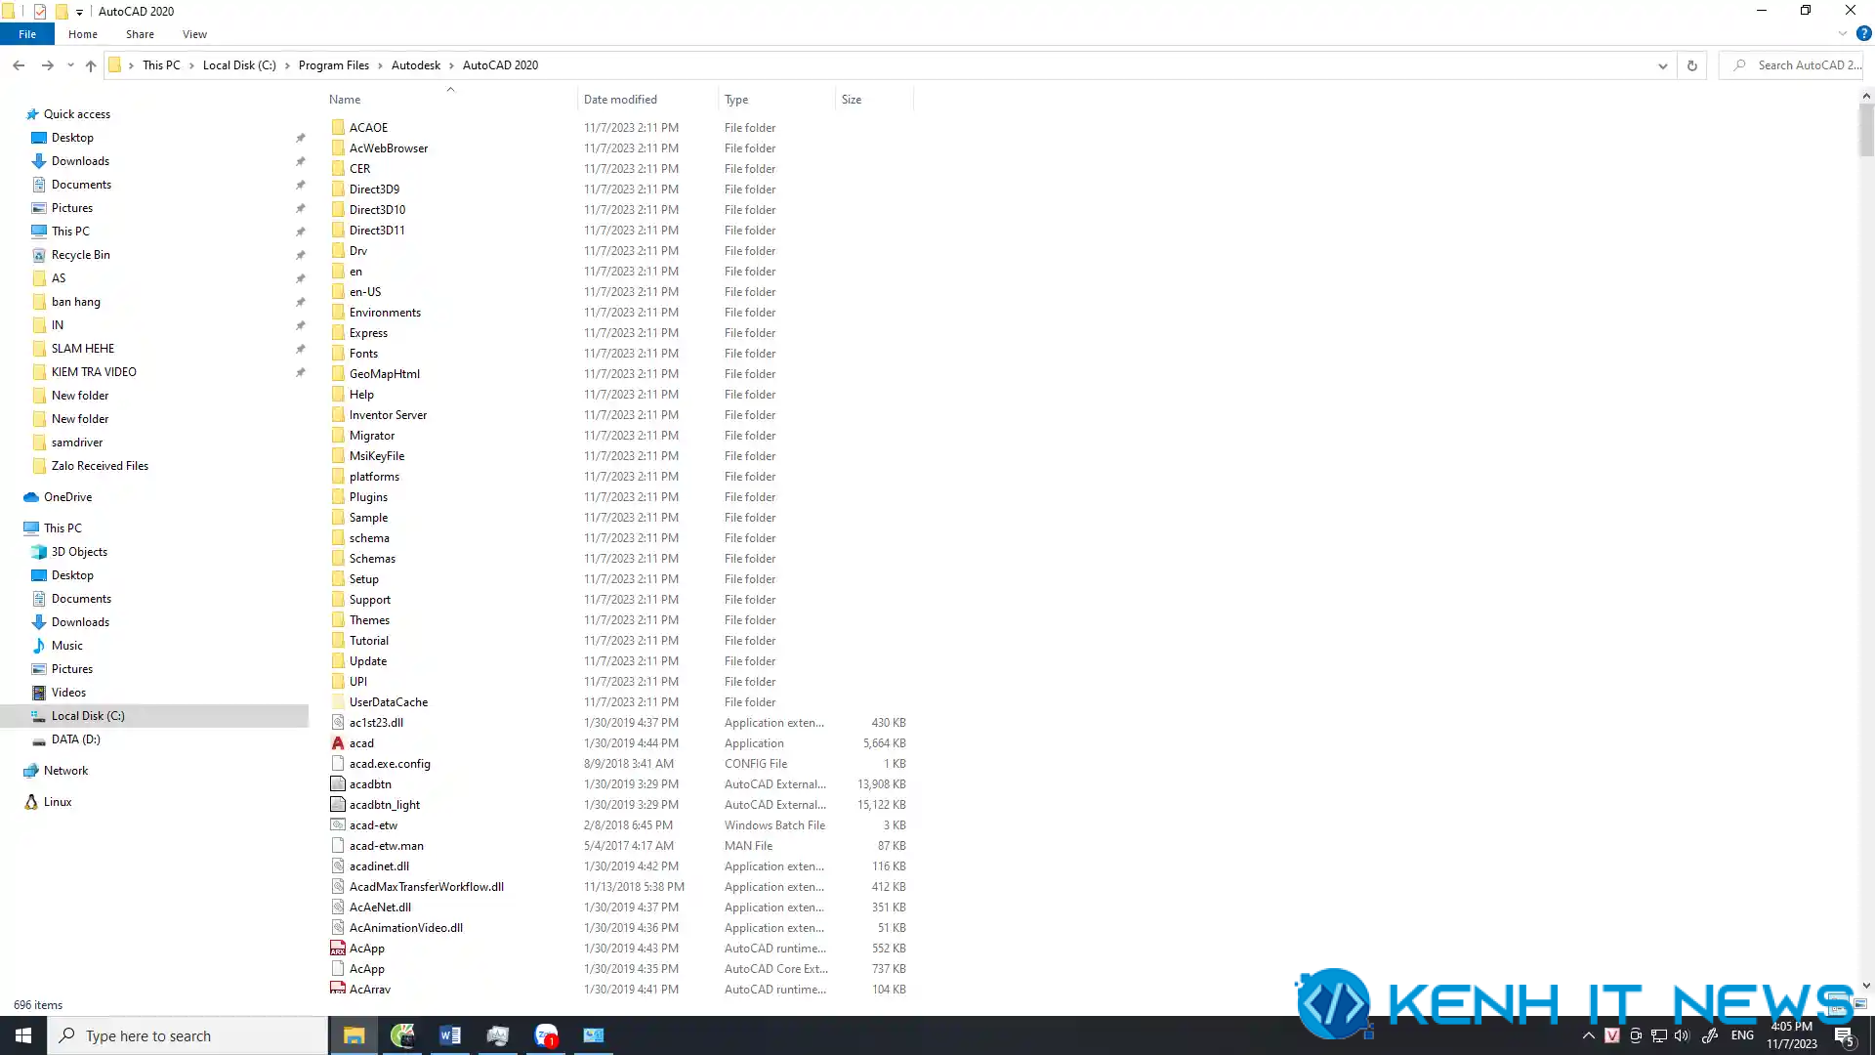The width and height of the screenshot is (1875, 1055).
Task: Open the AcApp runtime file
Action: click(x=366, y=947)
